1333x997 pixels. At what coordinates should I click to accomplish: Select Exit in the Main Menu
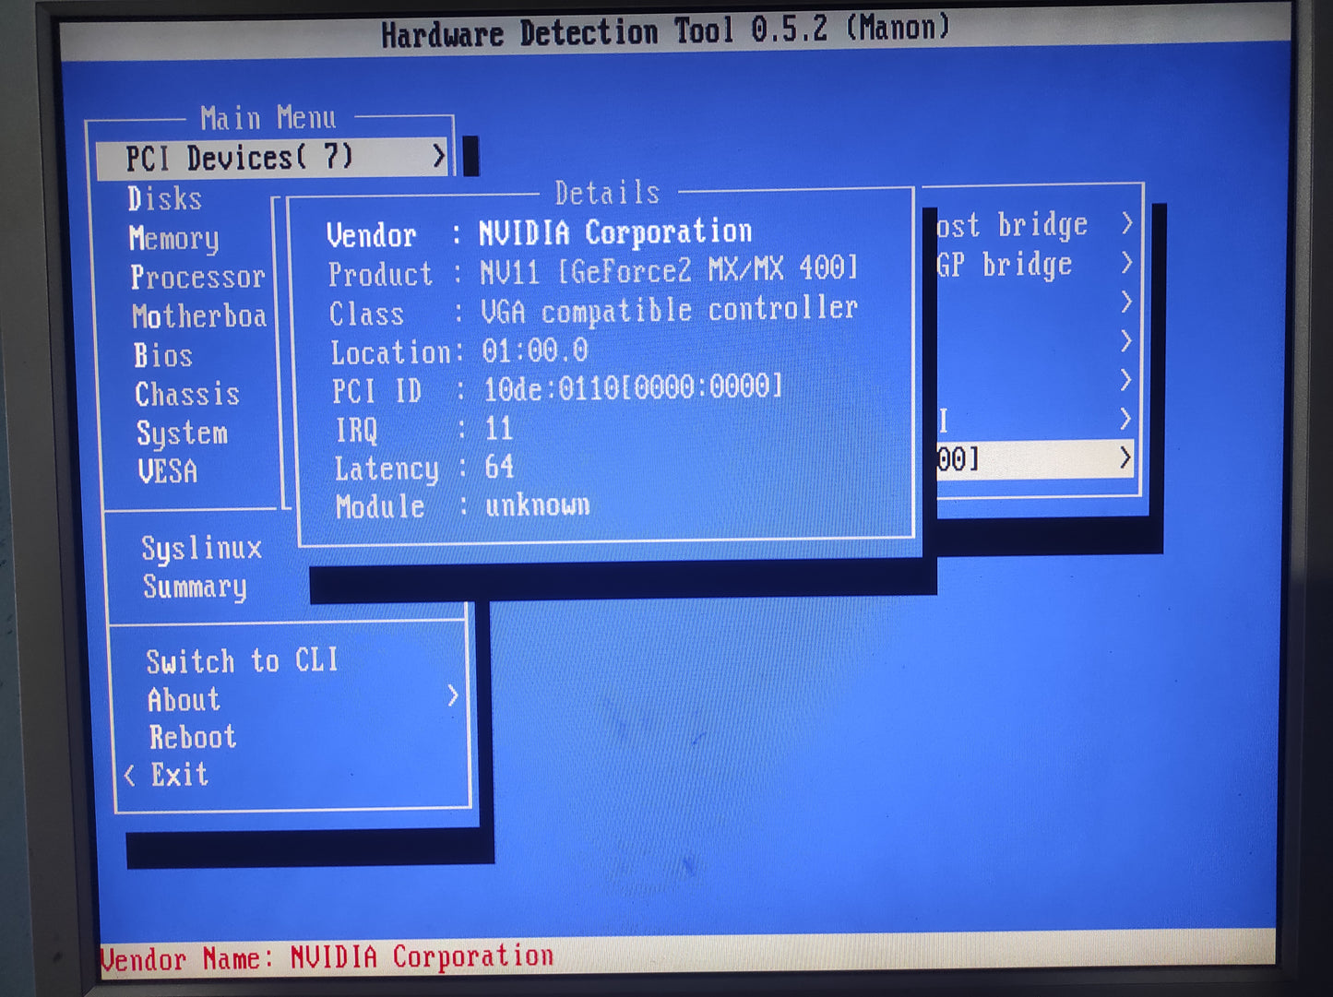tap(180, 775)
